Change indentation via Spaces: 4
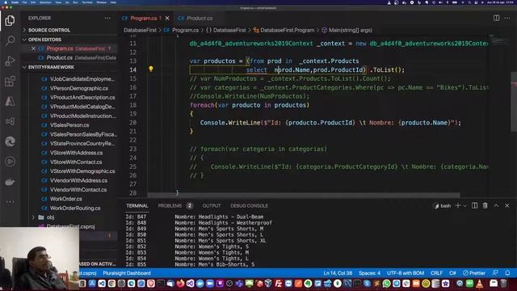This screenshot has height=291, width=517. pyautogui.click(x=369, y=273)
